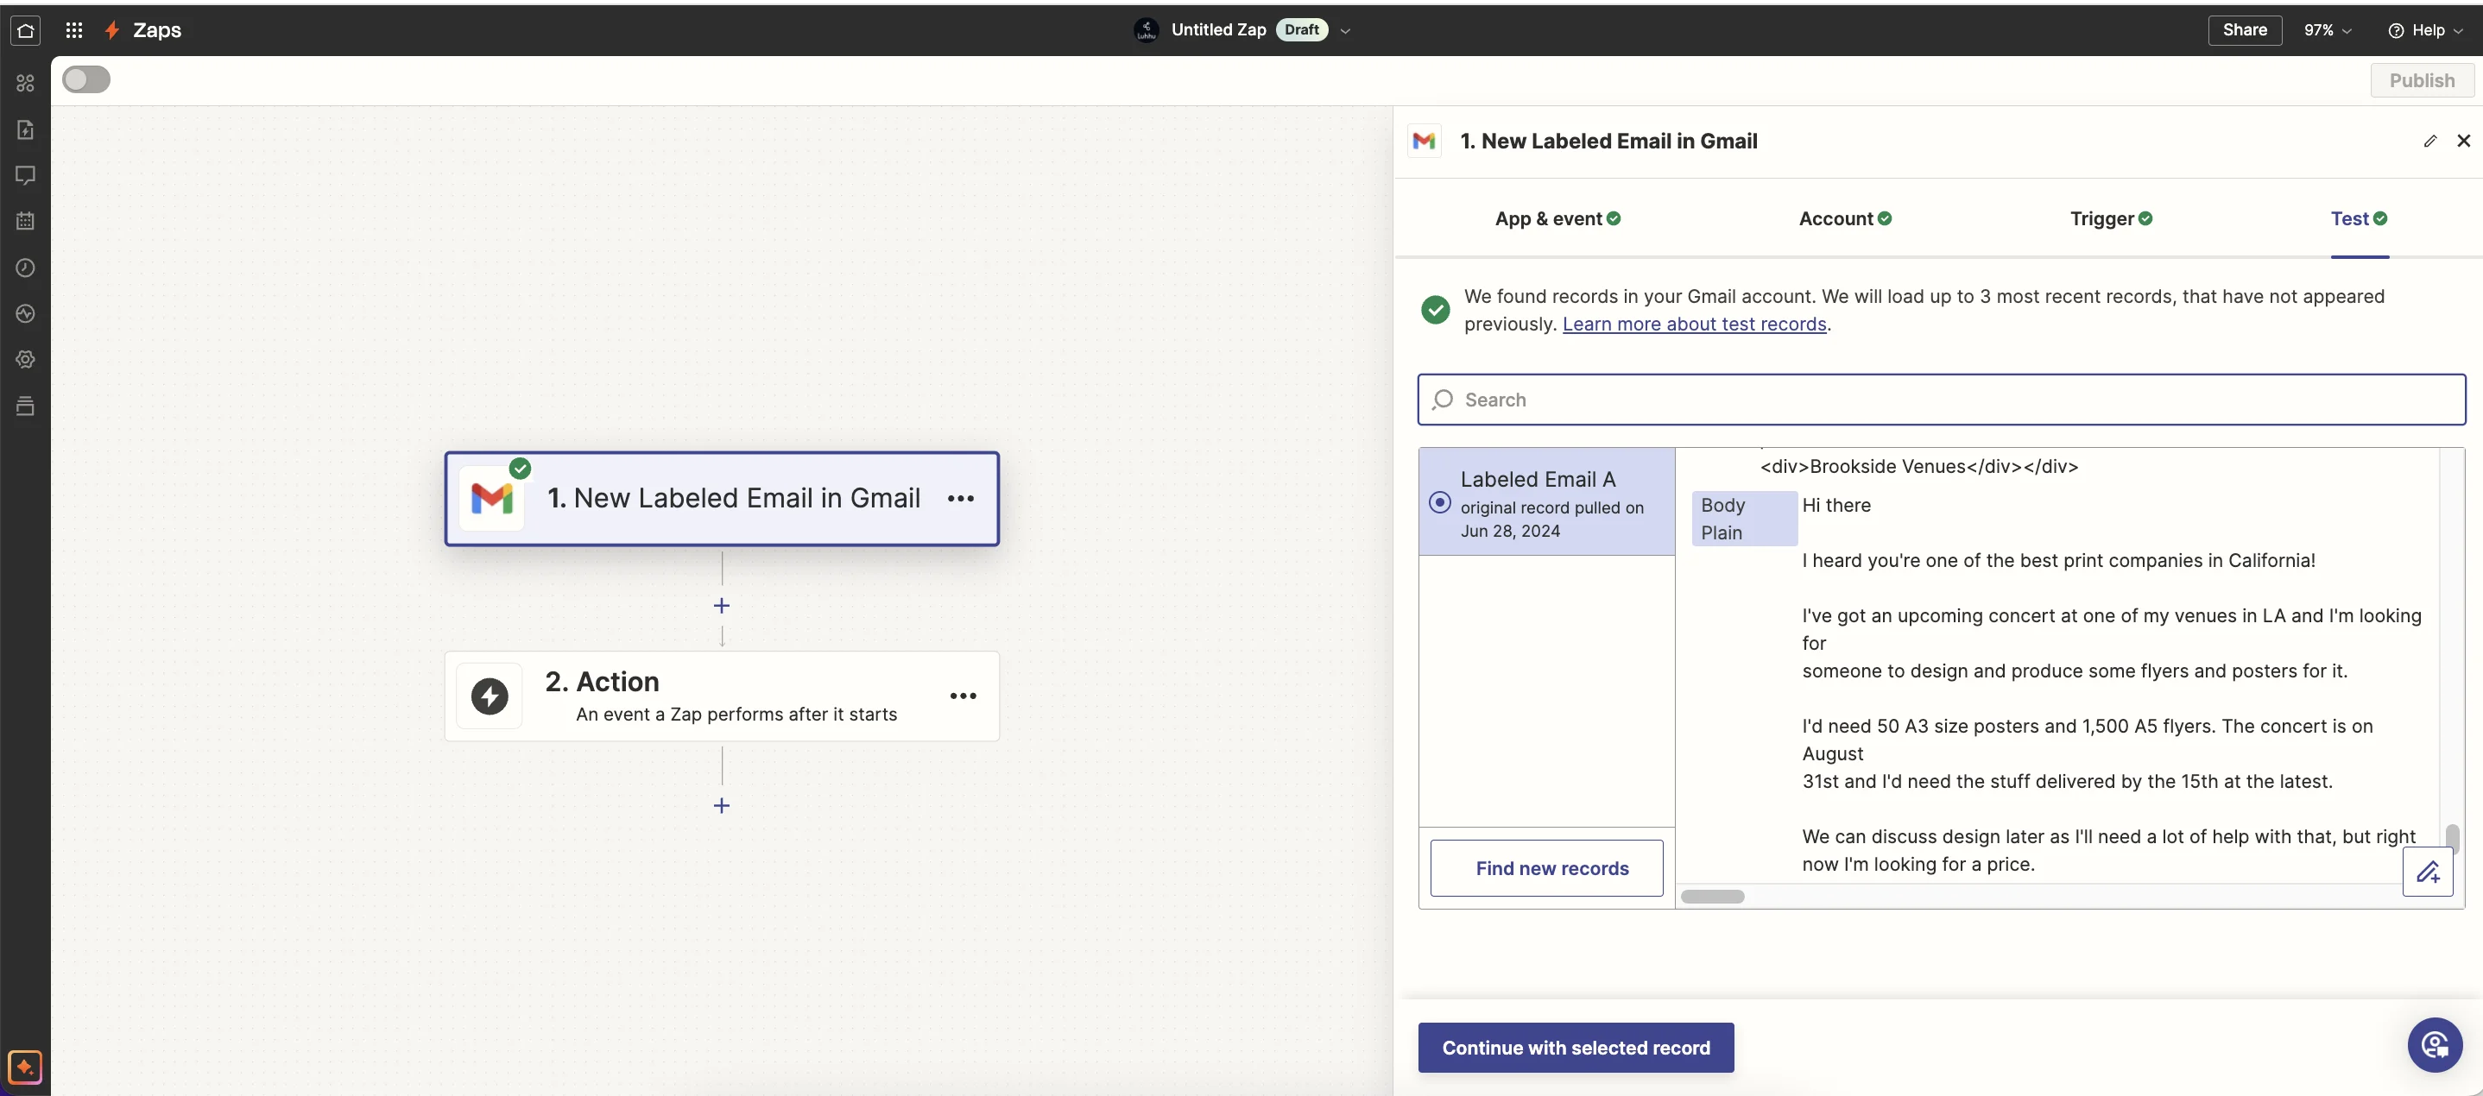The width and height of the screenshot is (2483, 1096).
Task: Select the Labeled Email A radio button
Action: [x=1439, y=503]
